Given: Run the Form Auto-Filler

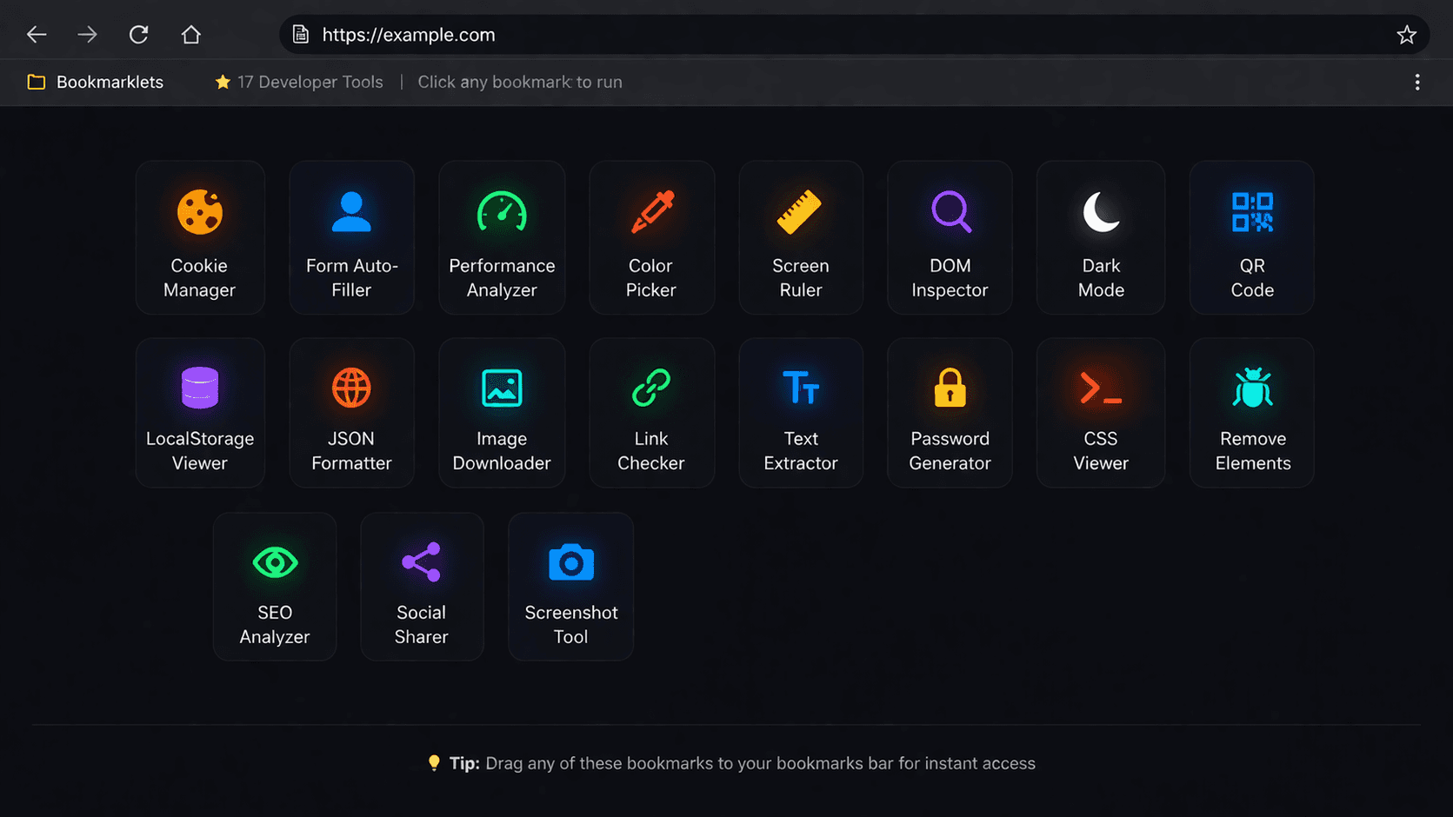Looking at the screenshot, I should tap(351, 237).
